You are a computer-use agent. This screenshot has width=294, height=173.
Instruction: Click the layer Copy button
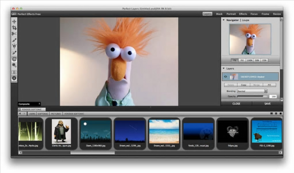244,85
